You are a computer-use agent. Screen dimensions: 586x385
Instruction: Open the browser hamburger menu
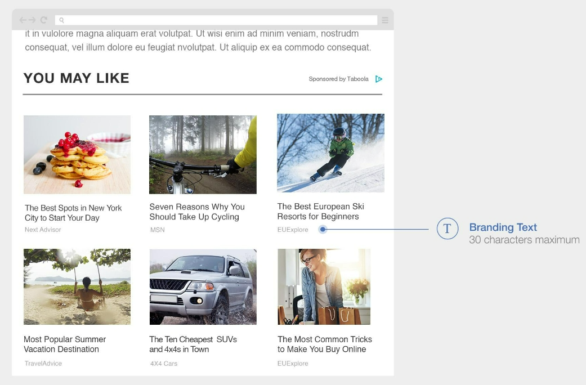tap(385, 20)
